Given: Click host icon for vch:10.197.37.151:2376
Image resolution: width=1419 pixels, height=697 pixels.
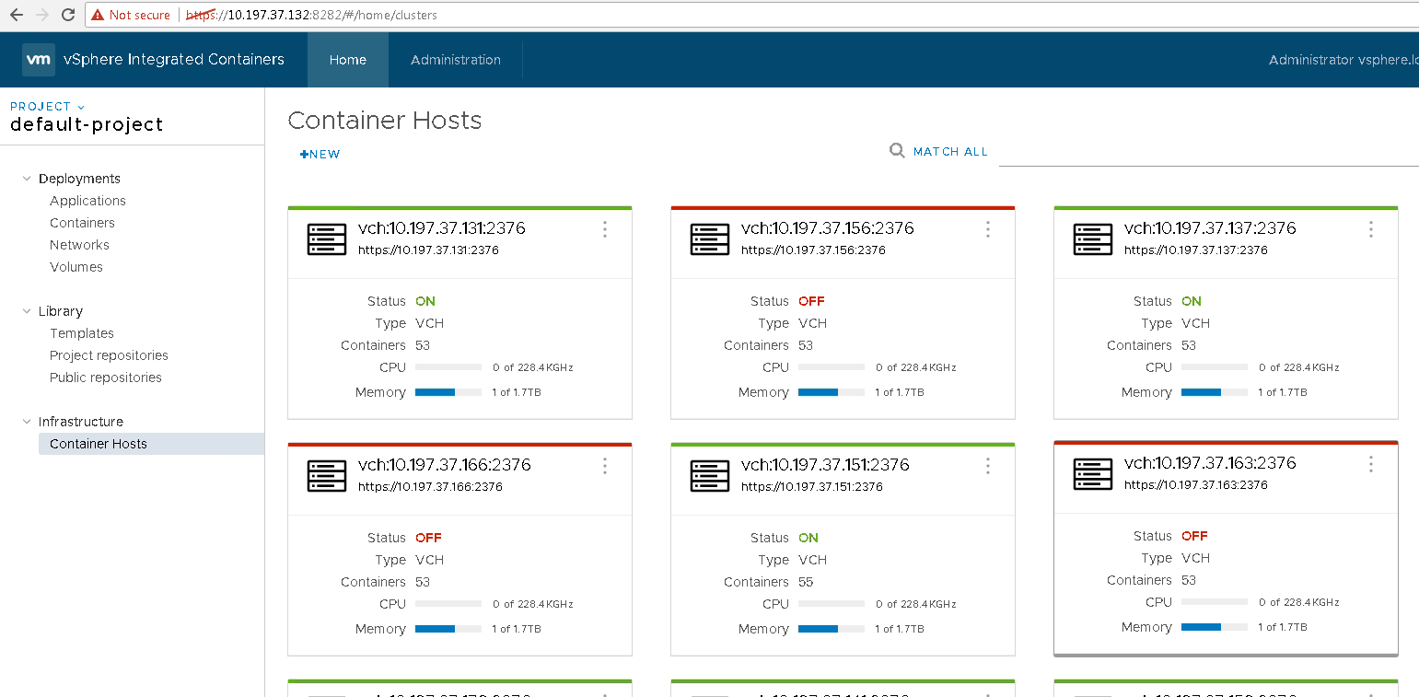Looking at the screenshot, I should (x=709, y=476).
